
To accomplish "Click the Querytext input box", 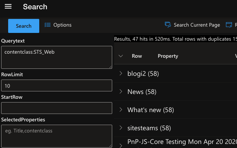I will 57,57.
